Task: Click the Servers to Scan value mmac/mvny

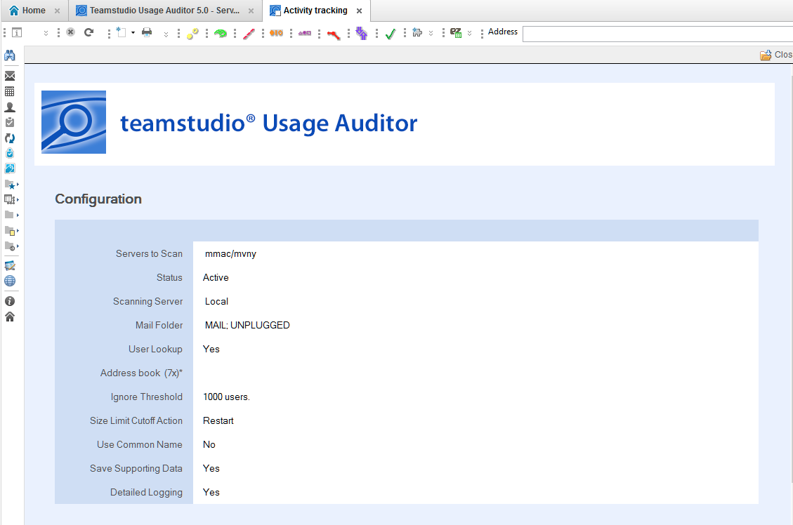Action: 230,253
